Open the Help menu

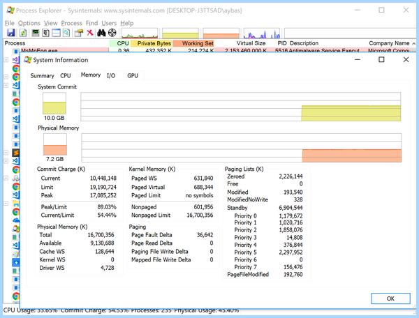point(126,23)
